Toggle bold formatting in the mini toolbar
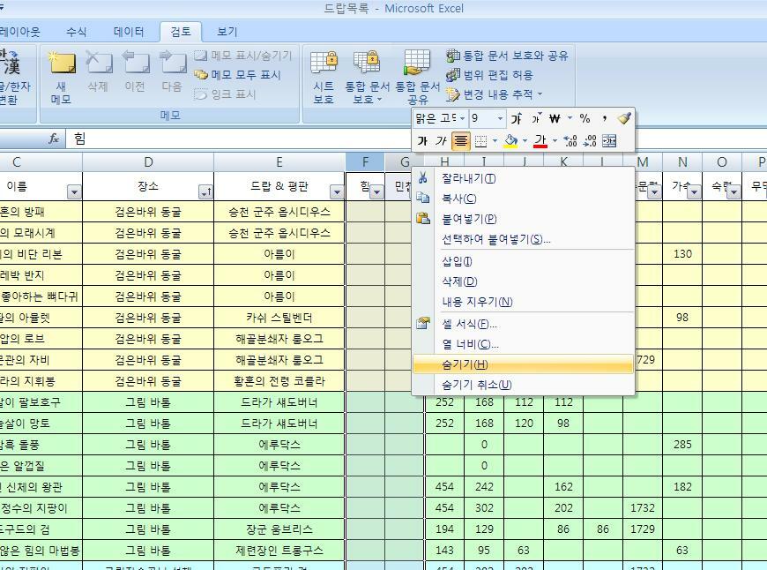The image size is (767, 570). click(422, 141)
